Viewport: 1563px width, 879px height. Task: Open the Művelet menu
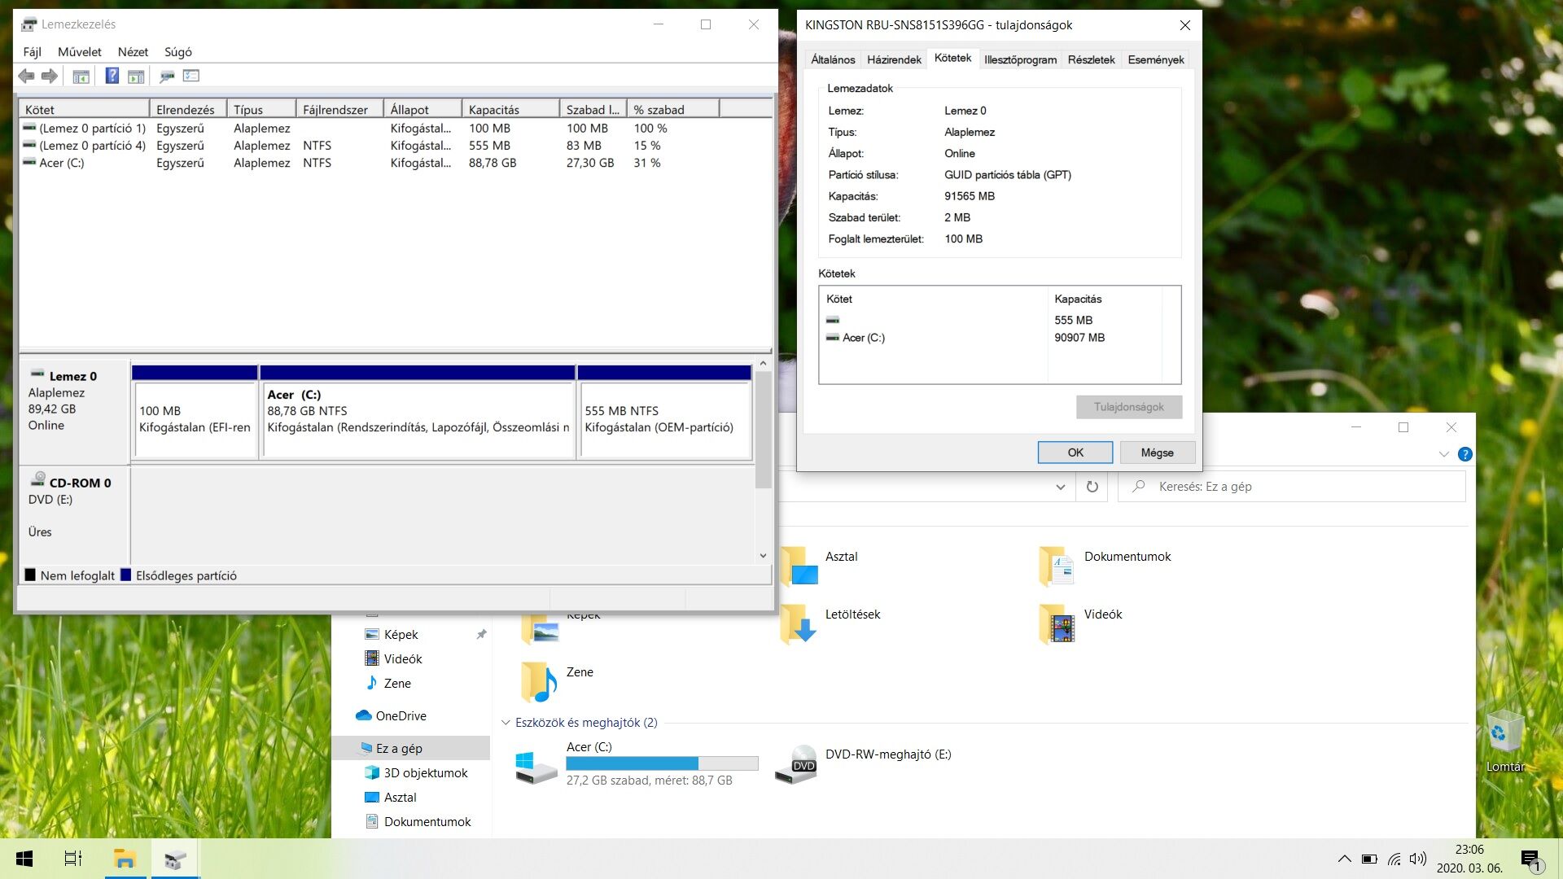pos(80,51)
